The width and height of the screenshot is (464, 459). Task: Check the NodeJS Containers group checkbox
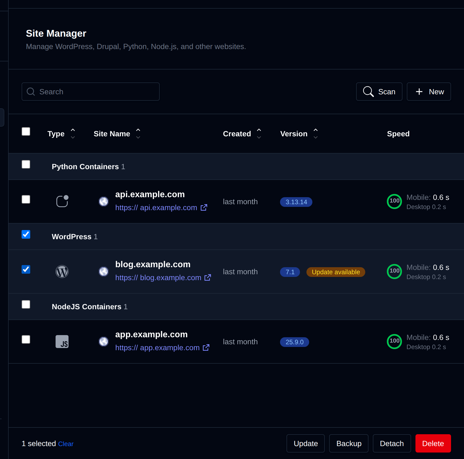coord(26,304)
